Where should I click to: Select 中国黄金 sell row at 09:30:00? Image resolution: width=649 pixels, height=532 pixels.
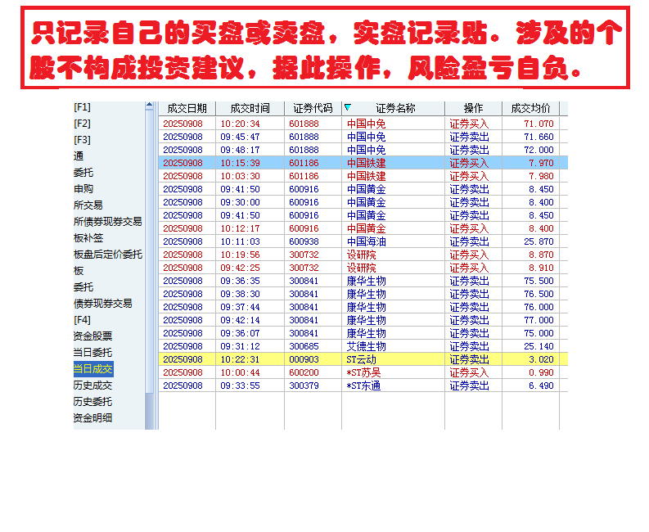(363, 202)
